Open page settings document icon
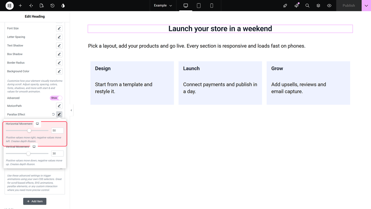The image size is (371, 209). click(42, 6)
